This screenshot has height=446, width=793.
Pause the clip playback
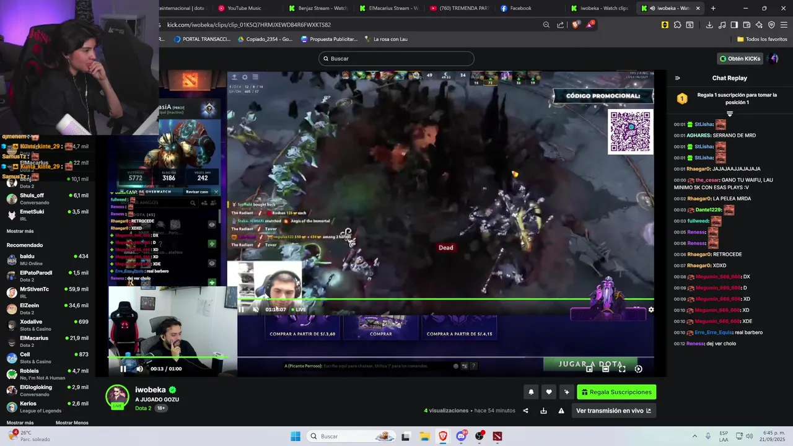123,369
